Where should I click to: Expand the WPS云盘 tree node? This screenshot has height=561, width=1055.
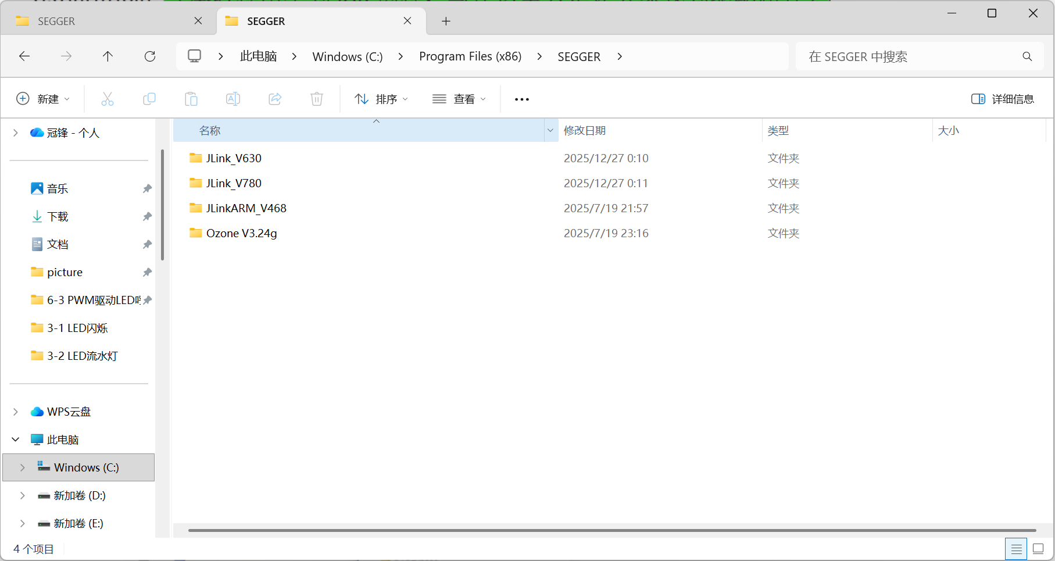coord(16,412)
